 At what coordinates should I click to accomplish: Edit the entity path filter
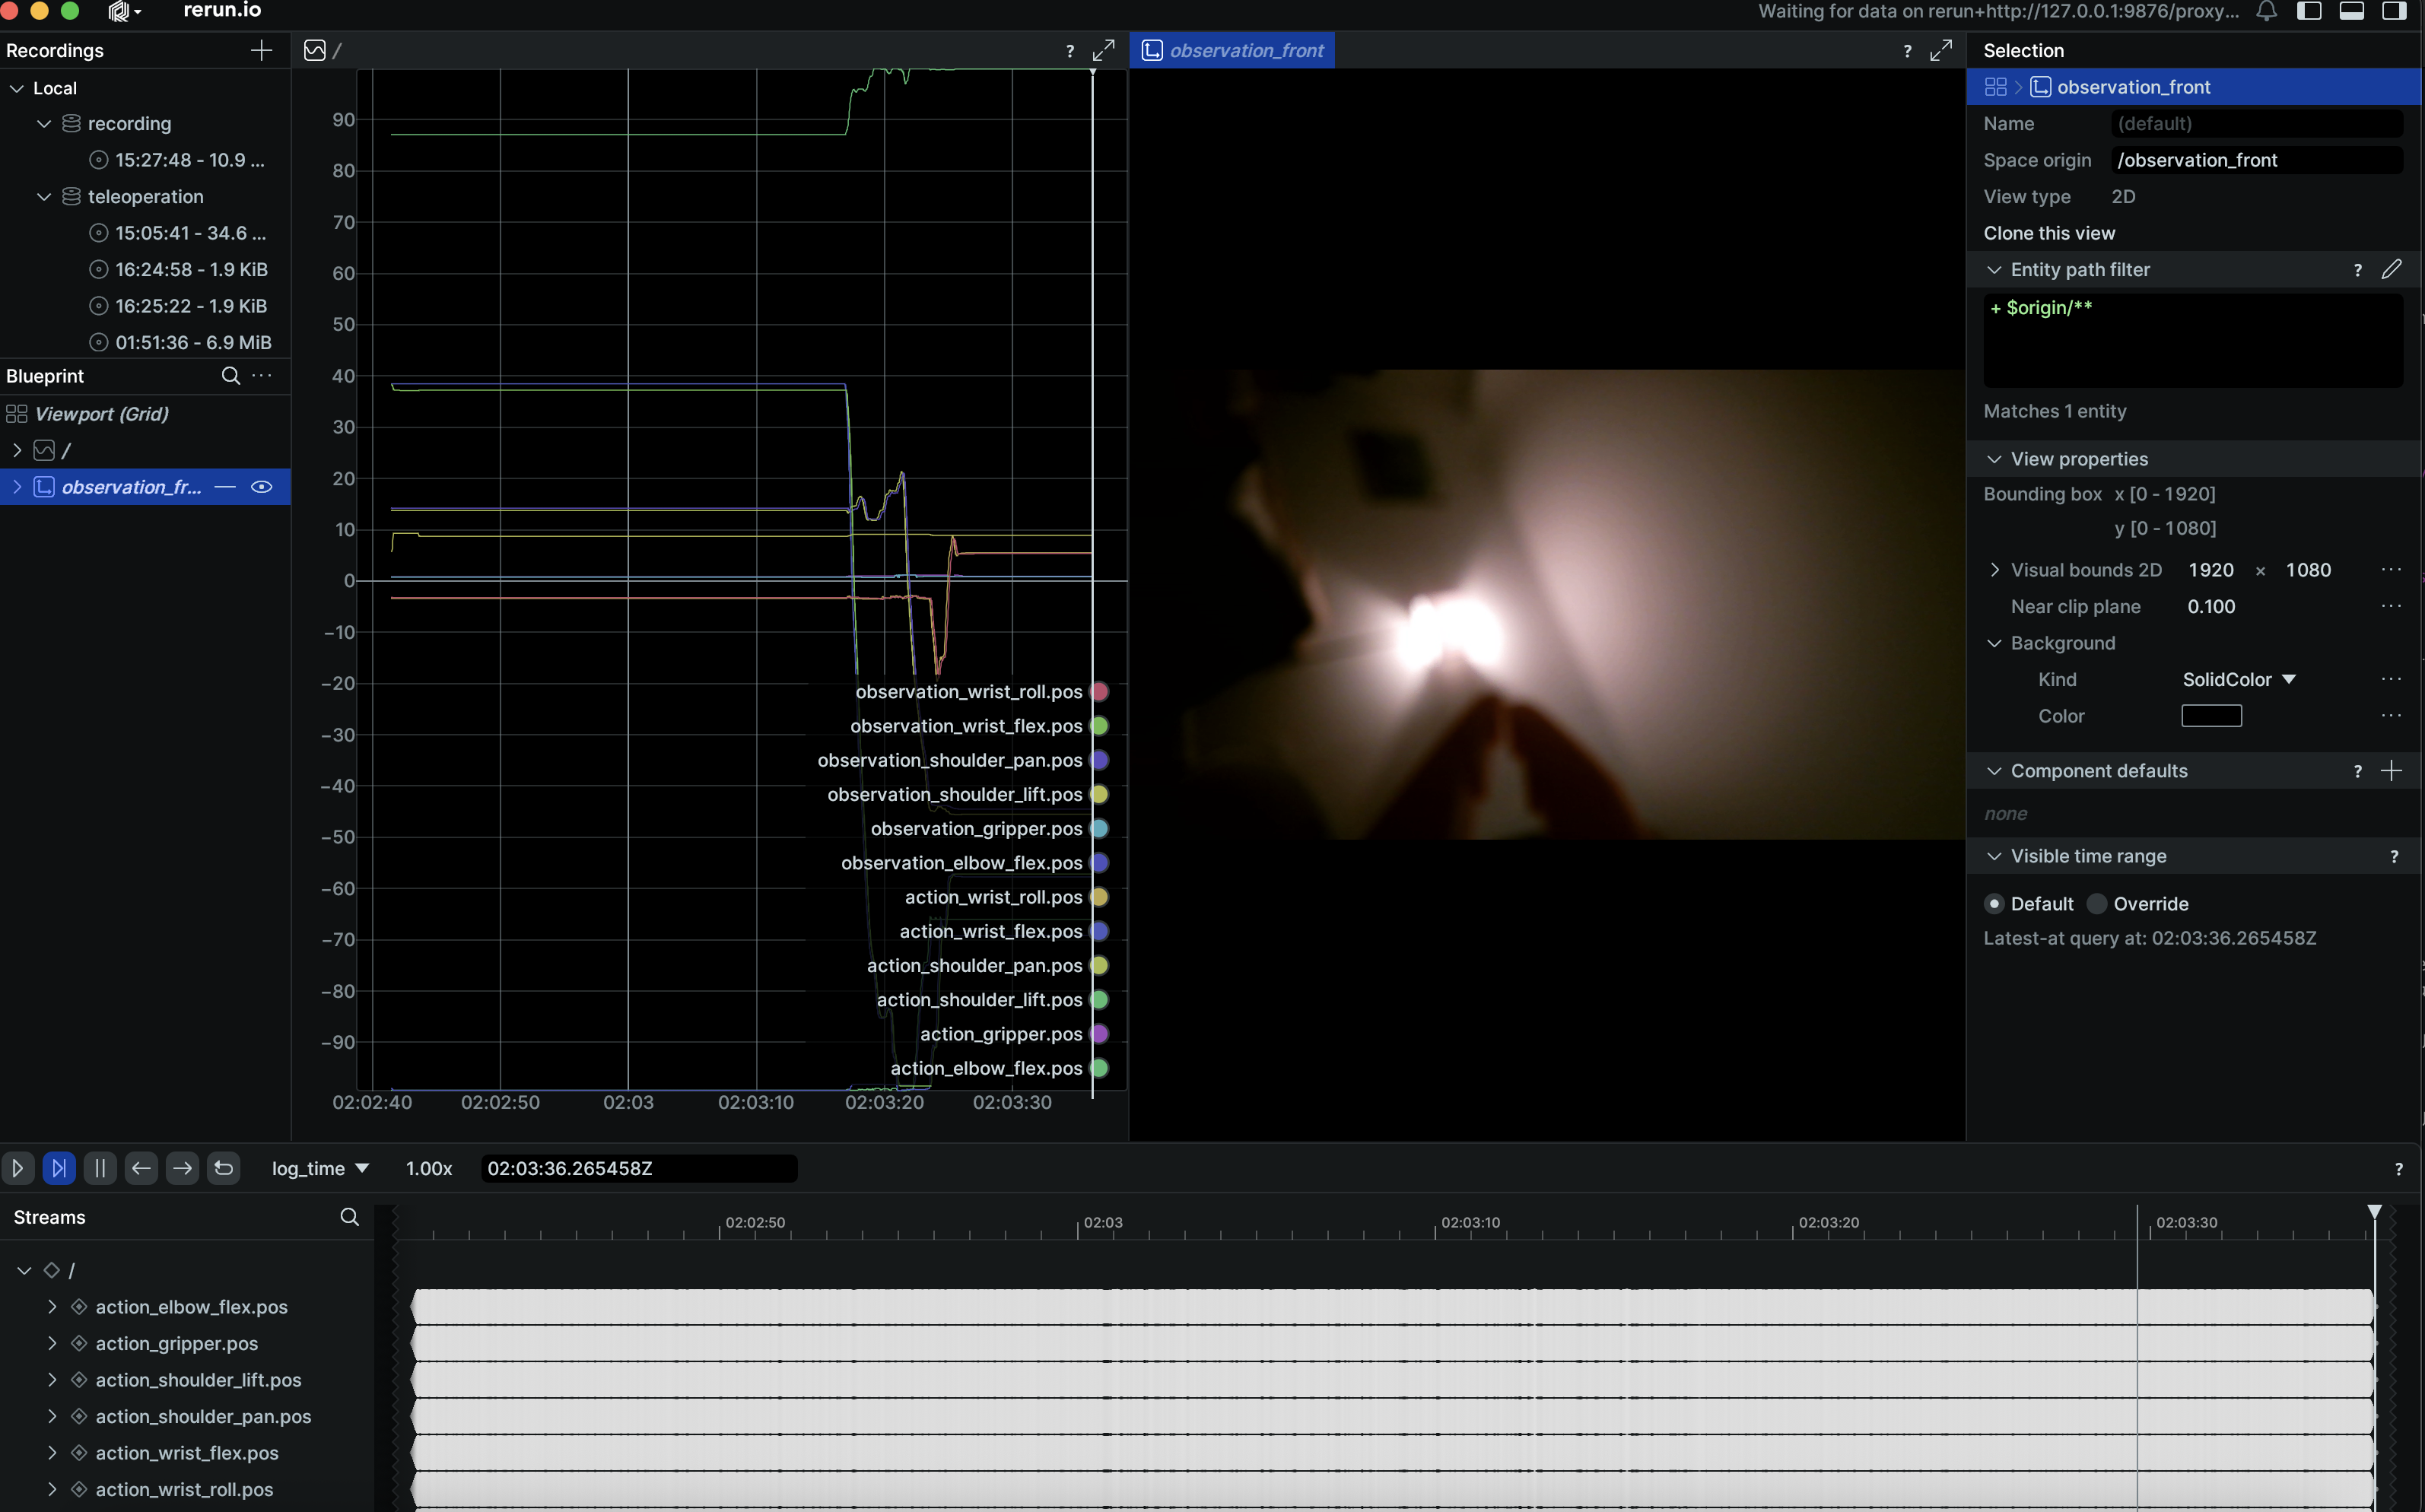[x=2391, y=269]
